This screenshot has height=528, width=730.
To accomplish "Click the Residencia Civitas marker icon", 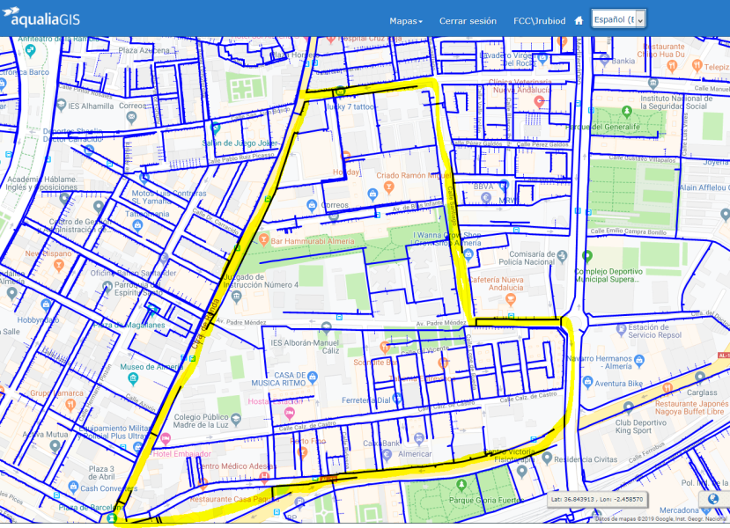I will [547, 458].
